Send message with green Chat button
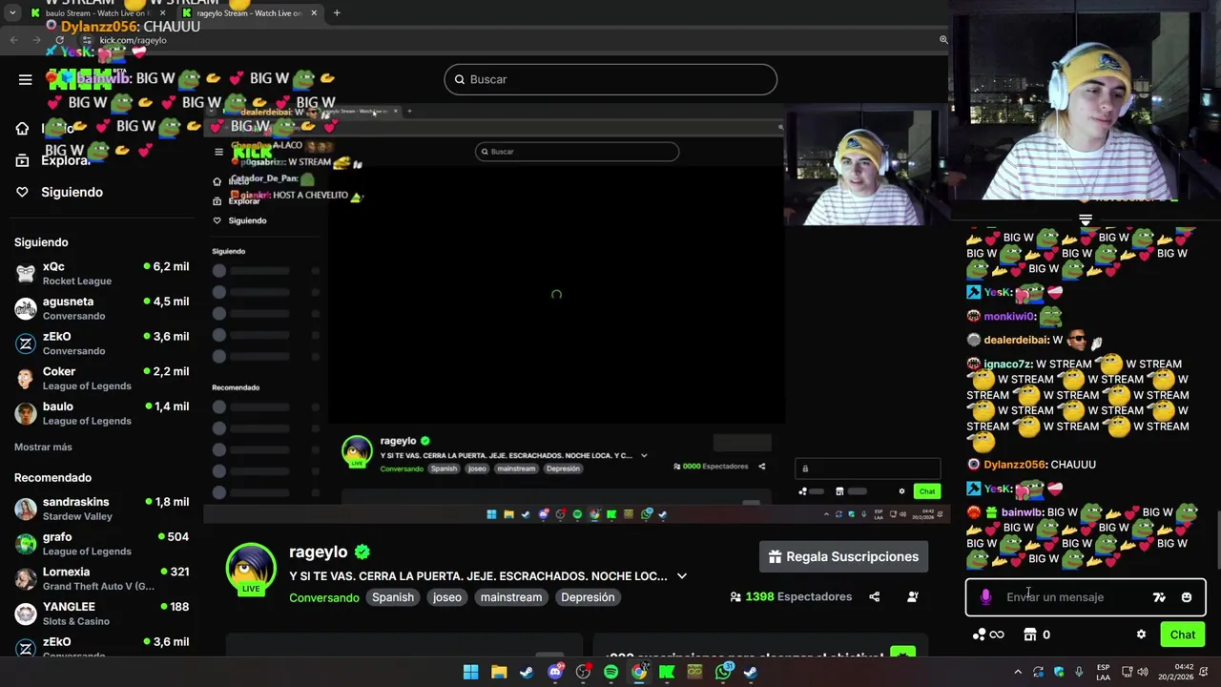Screen dimensions: 1221x687 [1183, 635]
